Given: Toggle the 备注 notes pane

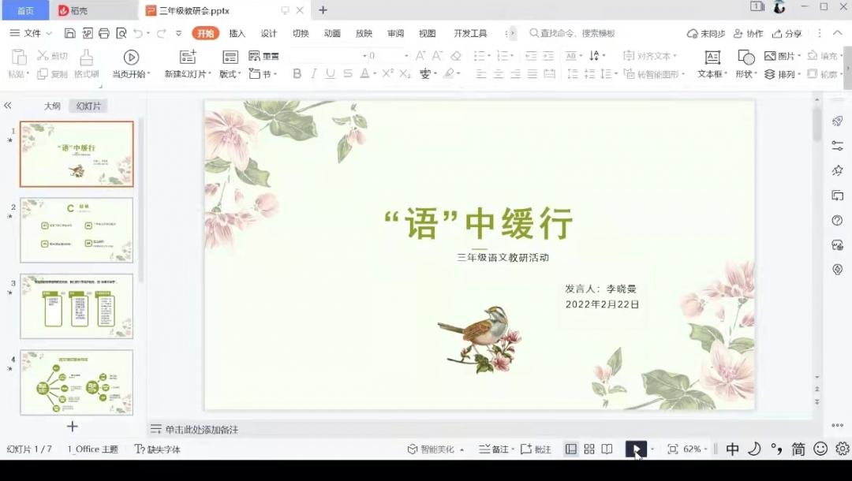Looking at the screenshot, I should [495, 449].
